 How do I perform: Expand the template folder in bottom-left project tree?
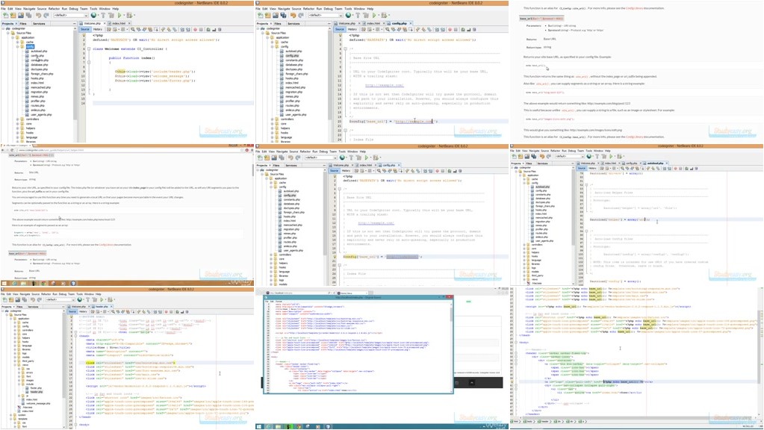tap(11, 419)
